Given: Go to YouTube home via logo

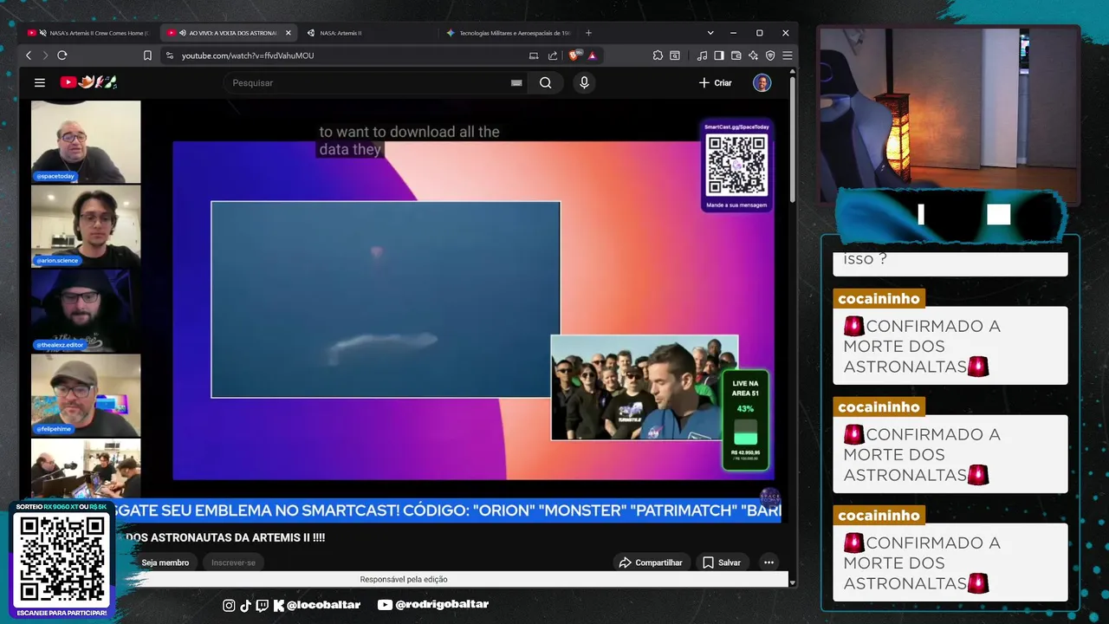Looking at the screenshot, I should (88, 82).
